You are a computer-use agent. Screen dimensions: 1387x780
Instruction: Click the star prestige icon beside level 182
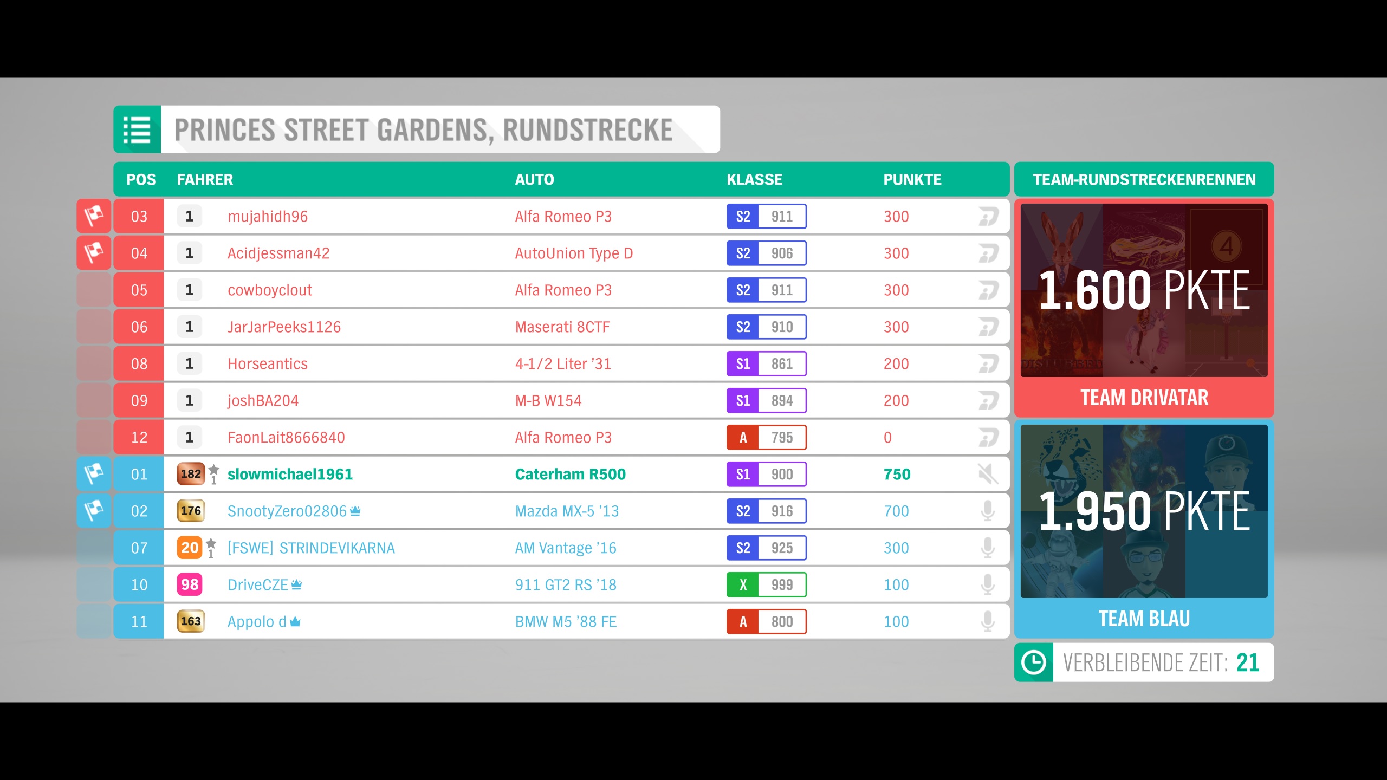(214, 470)
